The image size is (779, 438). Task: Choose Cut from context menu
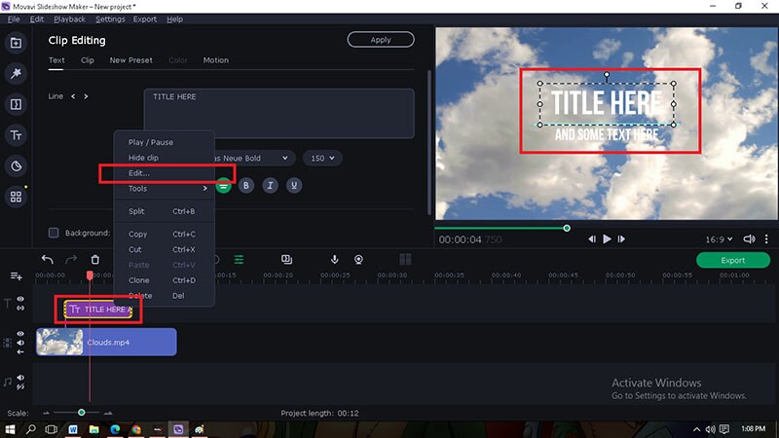pyautogui.click(x=165, y=249)
